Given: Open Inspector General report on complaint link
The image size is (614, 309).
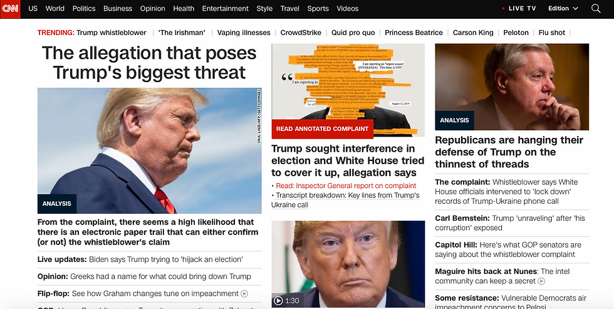Looking at the screenshot, I should click(346, 186).
